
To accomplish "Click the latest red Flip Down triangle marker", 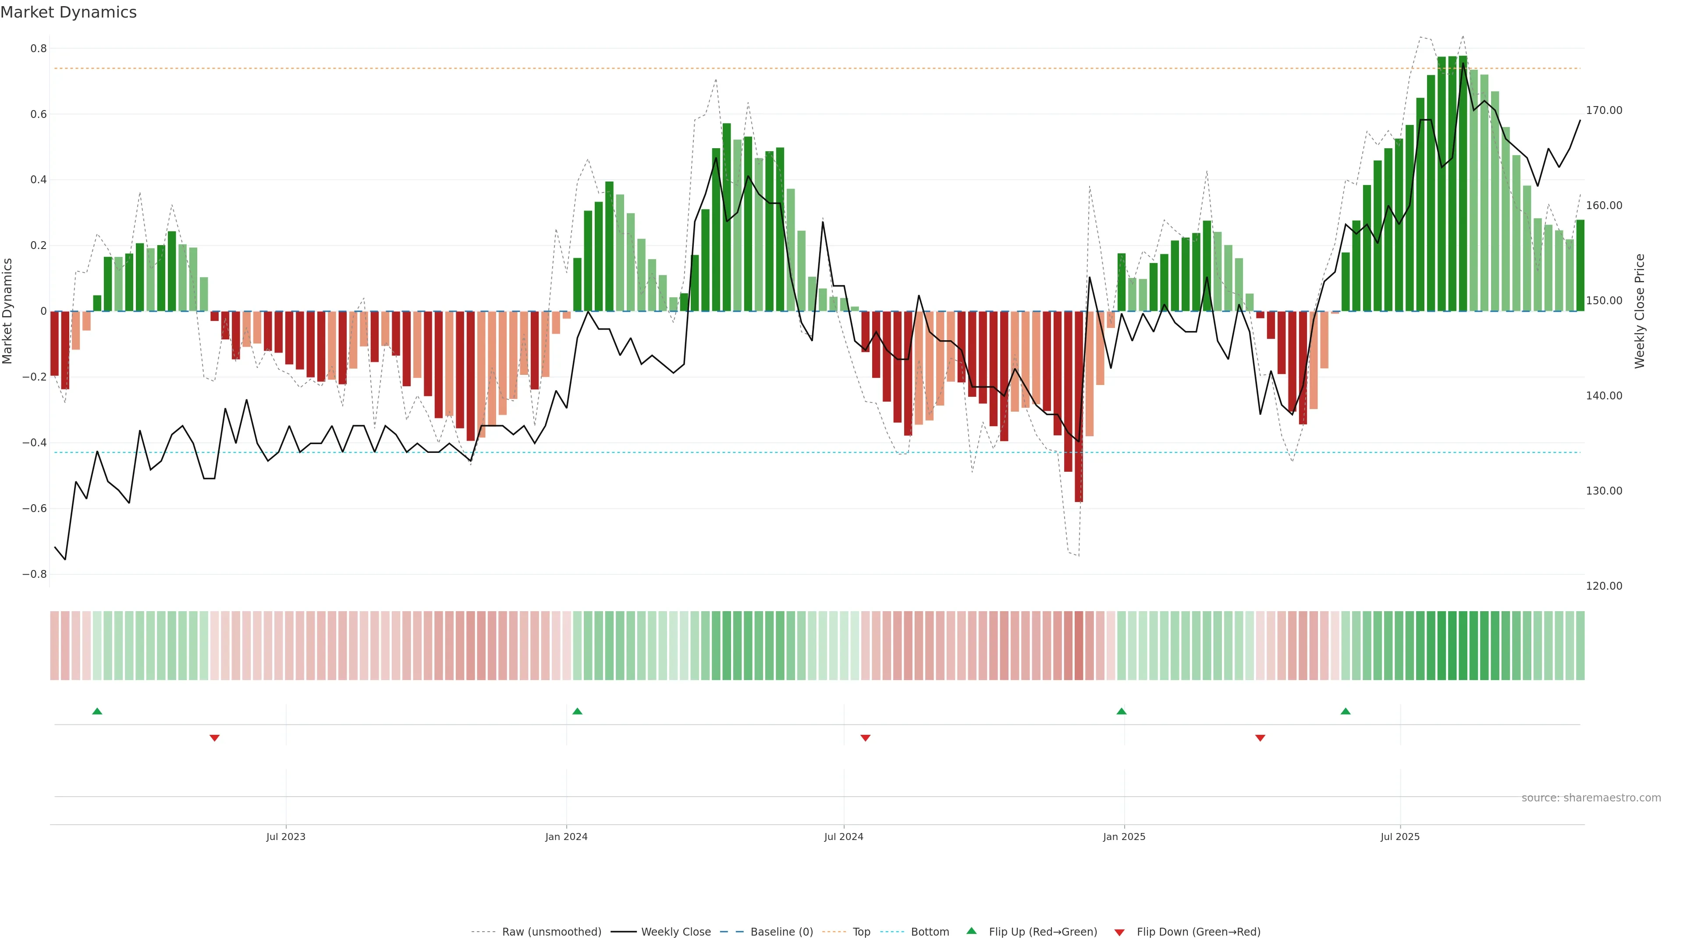I will [x=1260, y=738].
